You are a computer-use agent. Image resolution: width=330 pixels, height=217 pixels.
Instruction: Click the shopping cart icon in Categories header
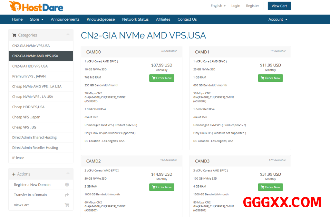coord(14,35)
